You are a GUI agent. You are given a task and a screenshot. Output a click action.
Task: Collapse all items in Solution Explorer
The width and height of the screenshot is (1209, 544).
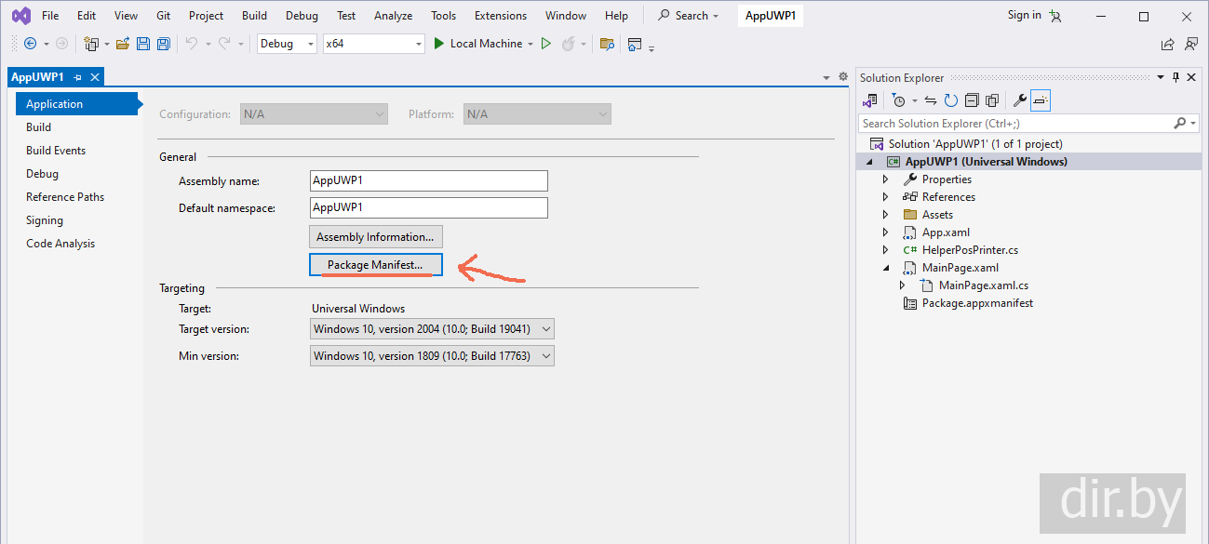(971, 100)
